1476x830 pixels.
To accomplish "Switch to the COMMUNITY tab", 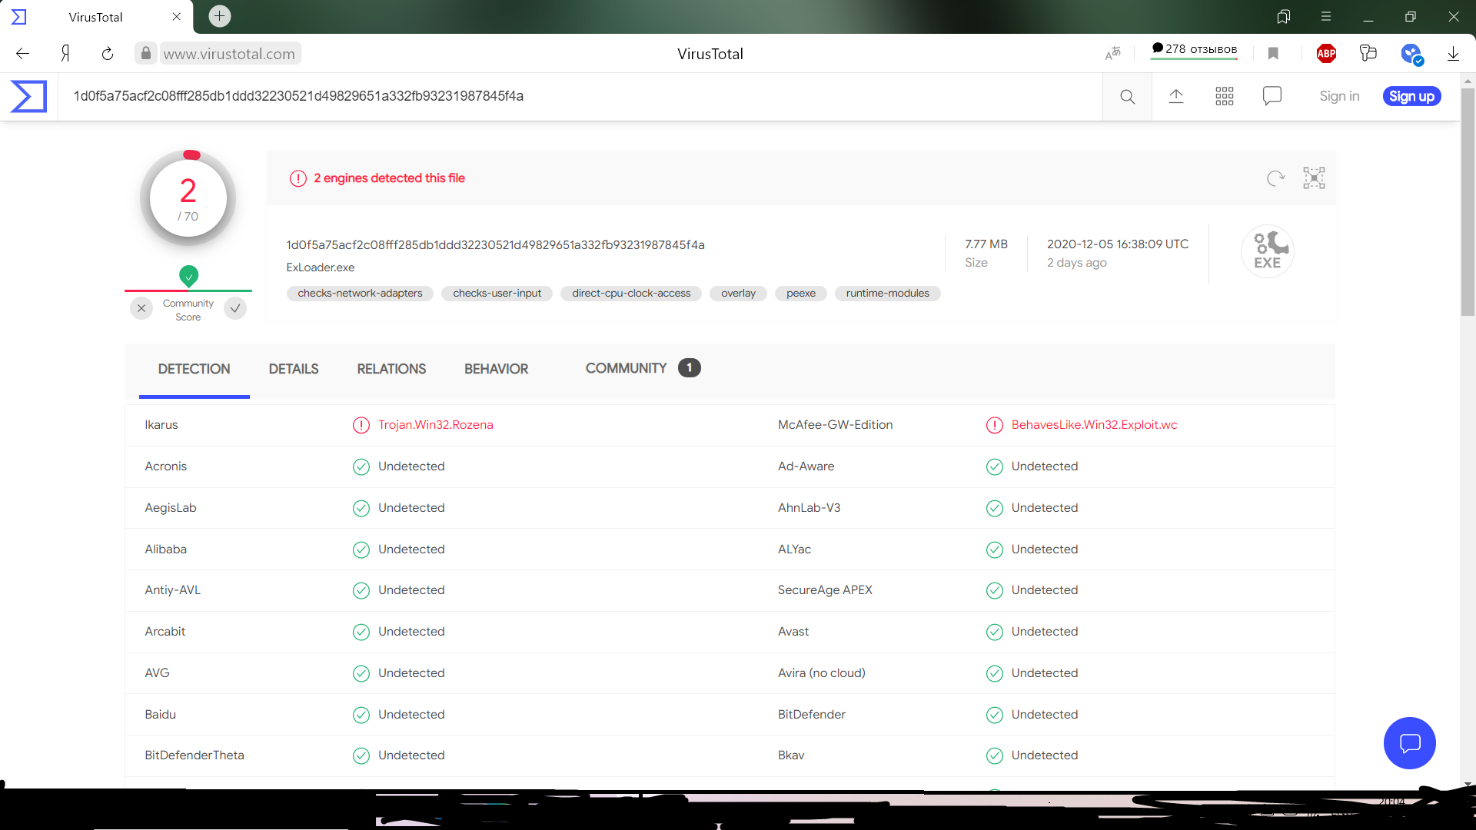I will 643,368.
